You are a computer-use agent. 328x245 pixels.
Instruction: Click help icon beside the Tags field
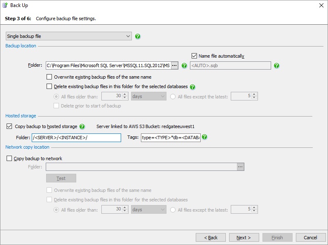click(x=204, y=138)
